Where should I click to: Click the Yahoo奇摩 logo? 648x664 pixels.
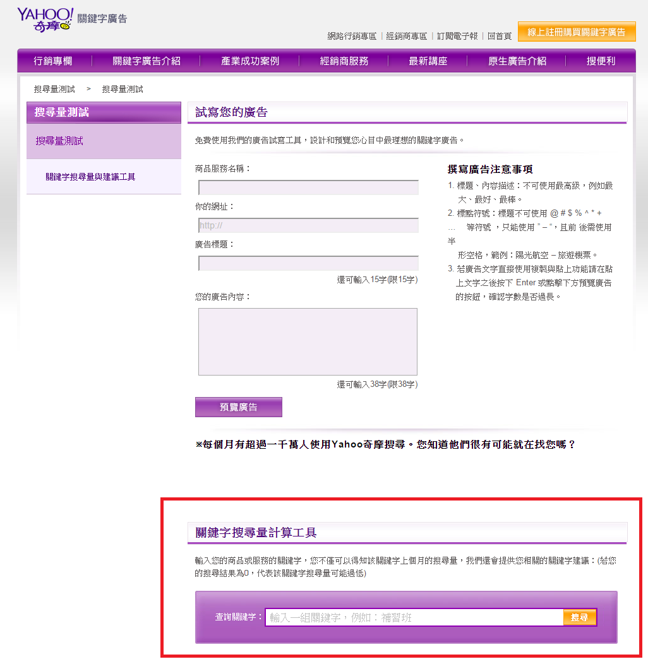click(45, 20)
